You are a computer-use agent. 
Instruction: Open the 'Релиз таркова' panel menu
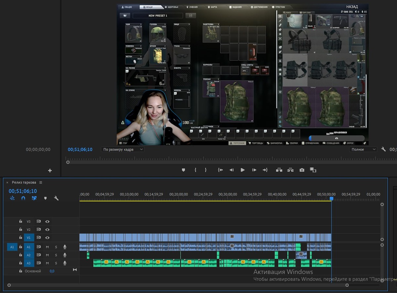tap(41, 182)
